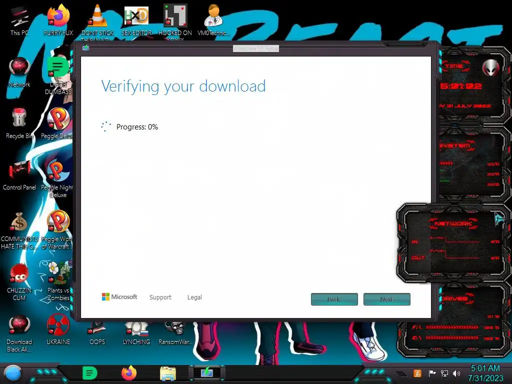Open File Explorer from the taskbar
The image size is (512, 384).
click(x=168, y=374)
